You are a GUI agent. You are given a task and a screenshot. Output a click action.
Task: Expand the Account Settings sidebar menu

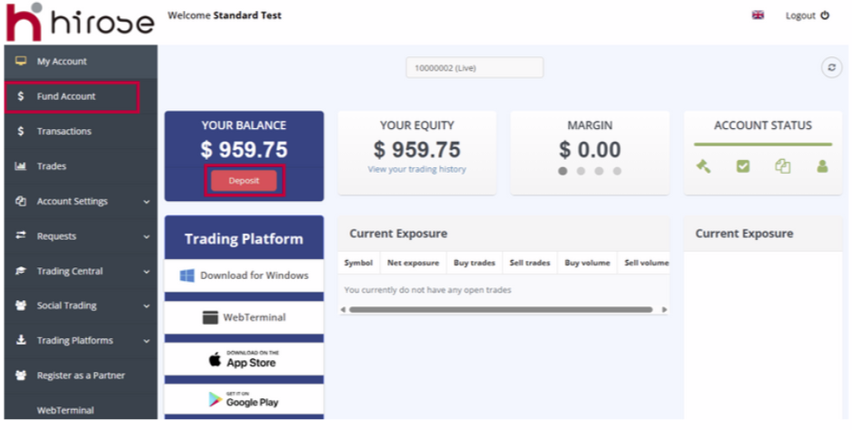(x=80, y=201)
